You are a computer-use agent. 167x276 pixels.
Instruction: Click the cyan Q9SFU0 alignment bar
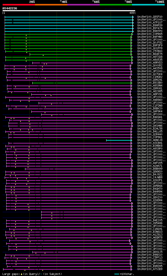pyautogui.click(x=69, y=17)
